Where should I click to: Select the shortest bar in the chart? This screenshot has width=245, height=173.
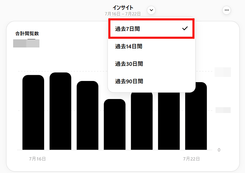pos(114,124)
